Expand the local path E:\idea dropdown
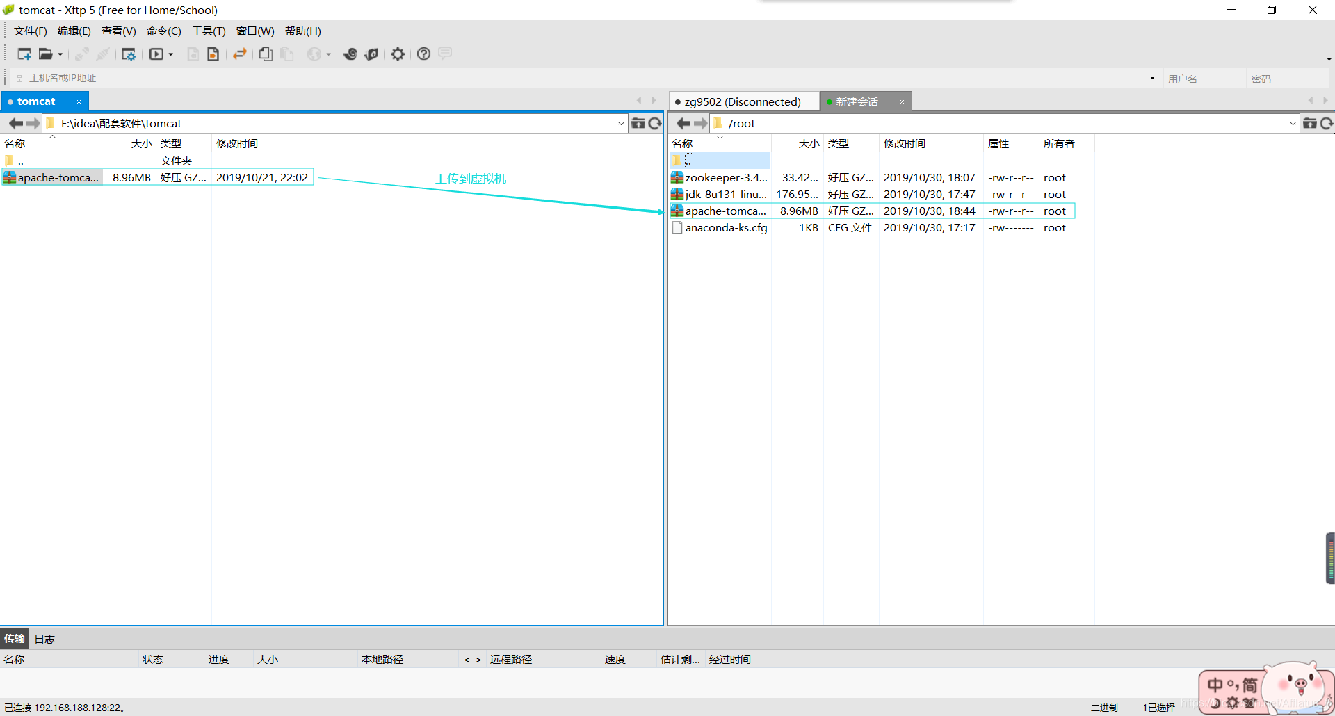This screenshot has width=1335, height=716. (621, 124)
